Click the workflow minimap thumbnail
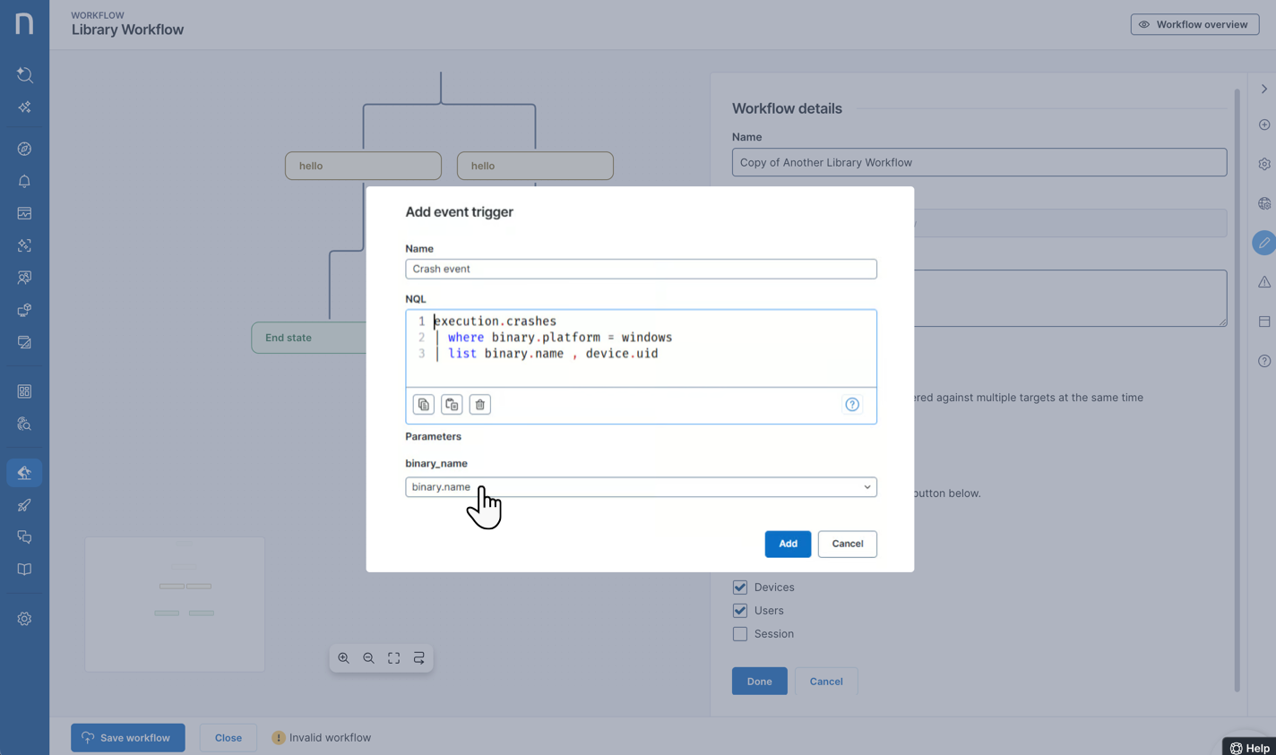This screenshot has width=1276, height=755. pyautogui.click(x=175, y=604)
